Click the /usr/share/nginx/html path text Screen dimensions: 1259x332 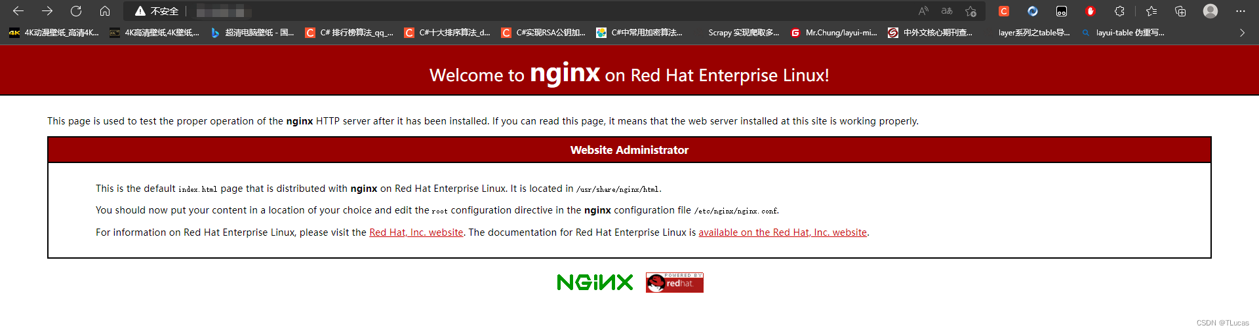[618, 189]
